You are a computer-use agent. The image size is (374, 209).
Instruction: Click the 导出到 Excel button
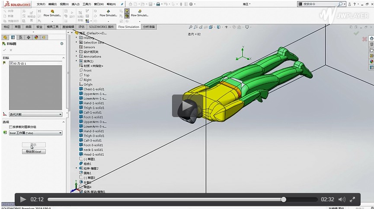pyautogui.click(x=34, y=152)
